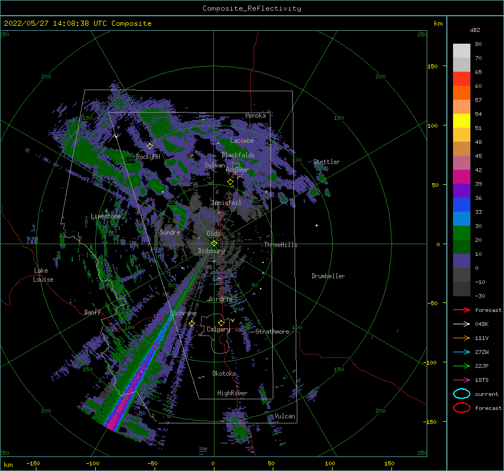Select the light gray 70-80 dBZ swatch
504x471 pixels.
click(461, 51)
